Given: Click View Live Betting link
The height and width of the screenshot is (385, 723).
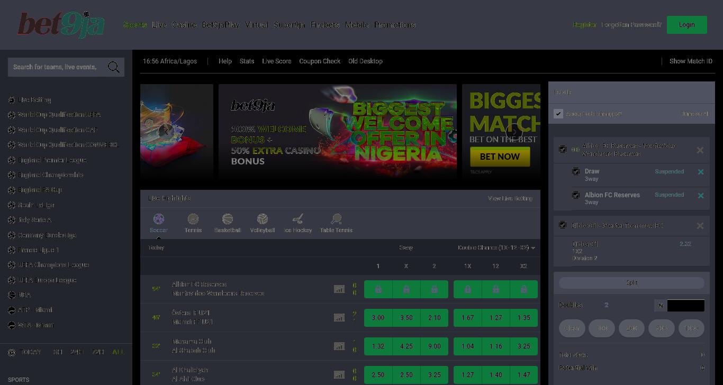Looking at the screenshot, I should click(x=510, y=199).
